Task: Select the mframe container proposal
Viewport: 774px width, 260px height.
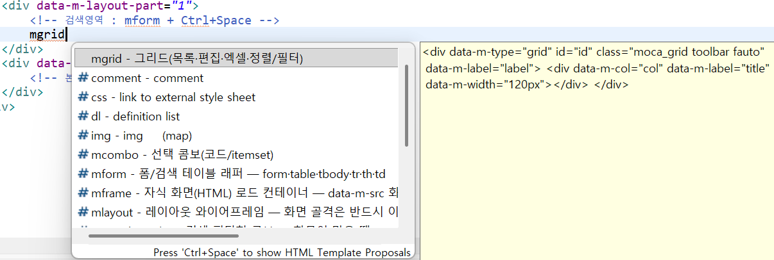Action: click(236, 193)
